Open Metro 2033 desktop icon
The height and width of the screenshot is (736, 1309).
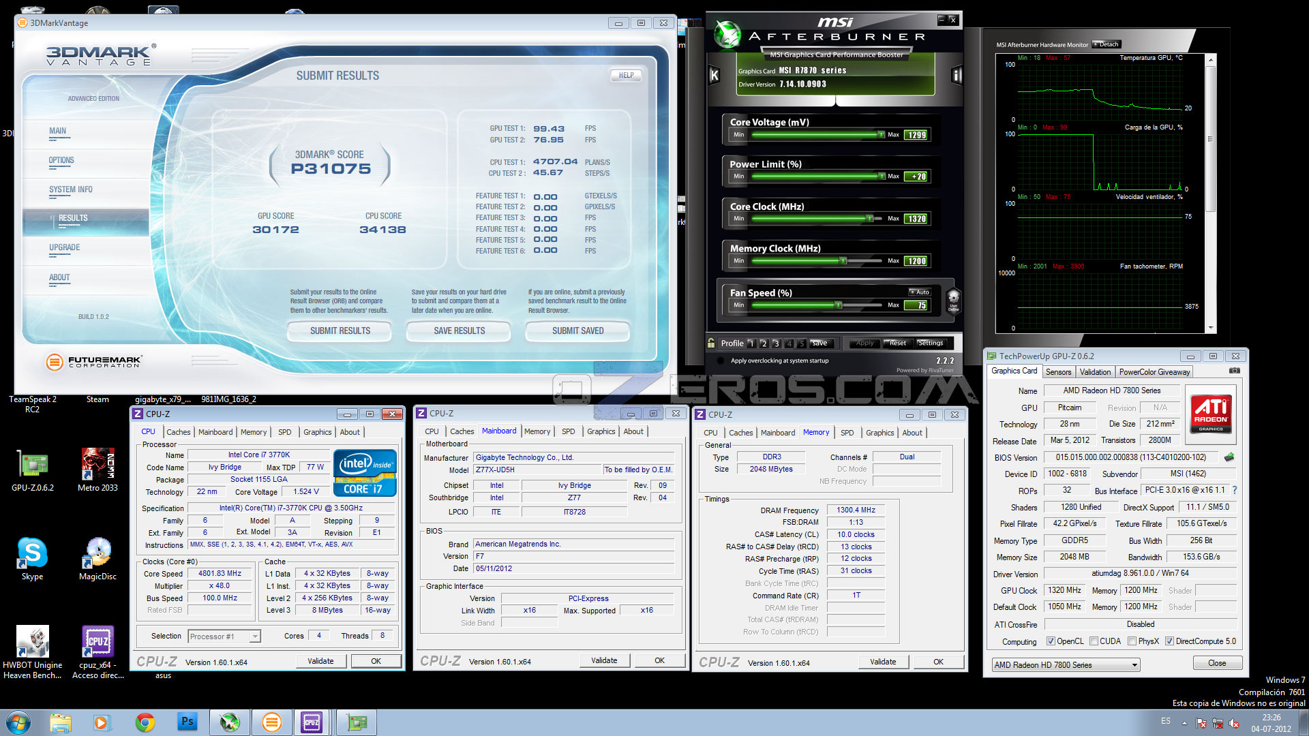point(97,471)
